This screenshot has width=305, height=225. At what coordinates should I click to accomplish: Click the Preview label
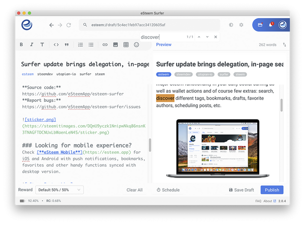point(163,45)
